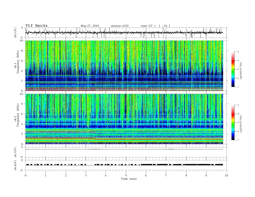Click the "0" label on the time axis
The height and width of the screenshot is (197, 255).
(x=25, y=175)
